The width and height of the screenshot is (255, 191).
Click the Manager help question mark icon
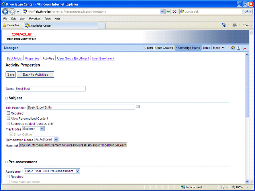(238, 48)
